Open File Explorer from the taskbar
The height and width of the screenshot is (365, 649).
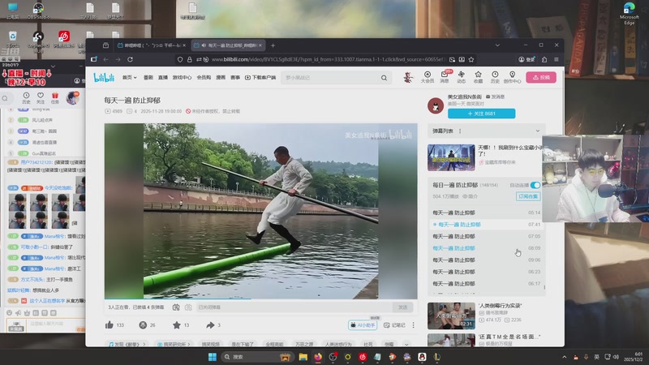[303, 357]
